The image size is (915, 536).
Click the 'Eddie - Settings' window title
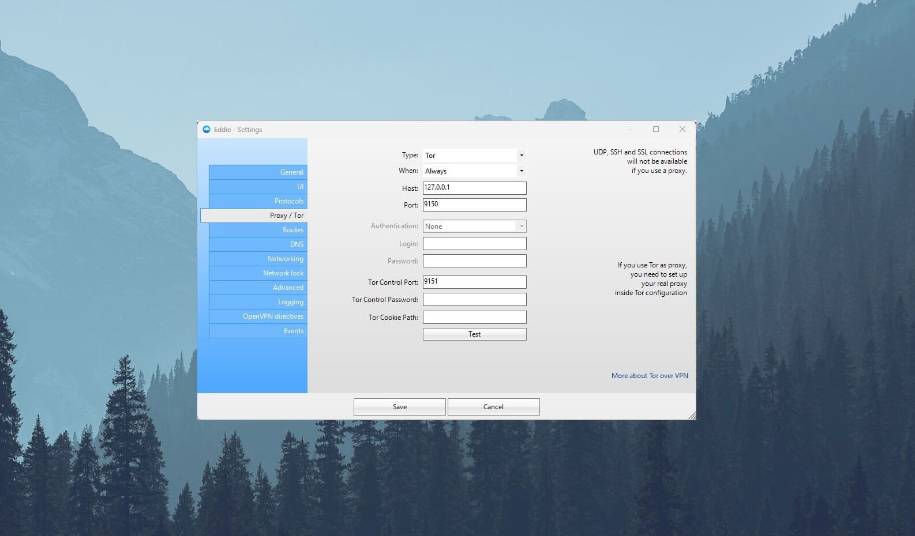pos(238,130)
